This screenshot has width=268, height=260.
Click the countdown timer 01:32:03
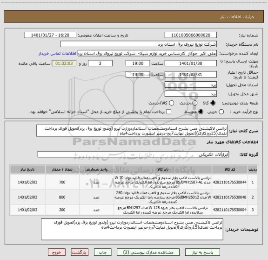coord(64,63)
